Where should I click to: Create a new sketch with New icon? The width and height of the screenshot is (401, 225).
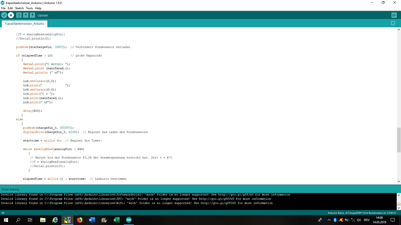pyautogui.click(x=19, y=15)
